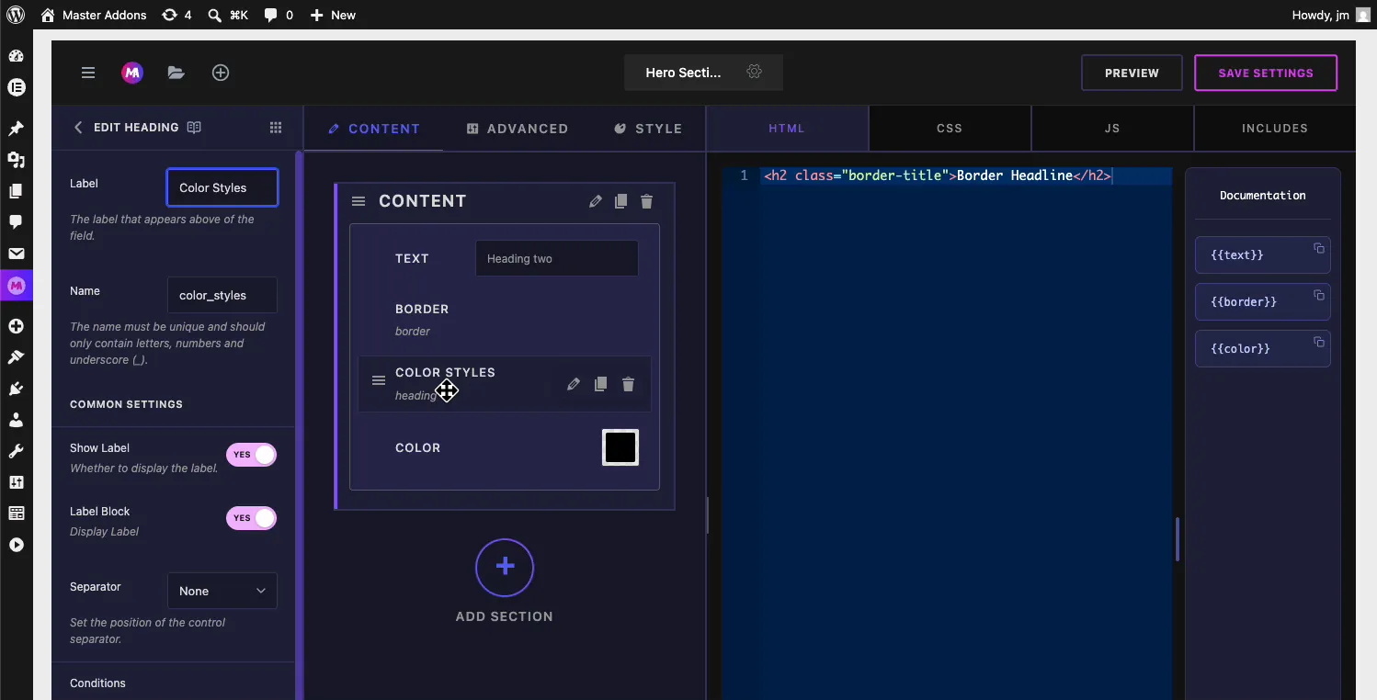Open the docs book icon beside Edit Heading

tap(194, 128)
